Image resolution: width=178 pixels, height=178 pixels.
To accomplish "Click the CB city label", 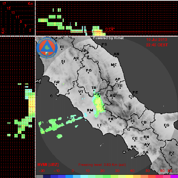I will coord(144,122).
